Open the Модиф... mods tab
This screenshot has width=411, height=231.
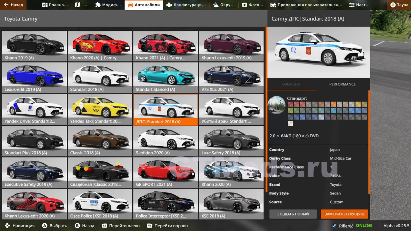coord(108,5)
